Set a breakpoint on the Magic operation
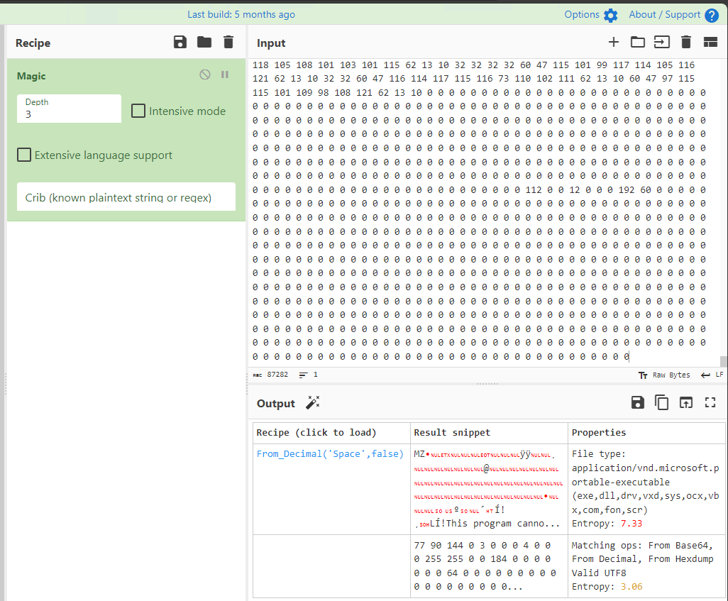 coord(224,75)
